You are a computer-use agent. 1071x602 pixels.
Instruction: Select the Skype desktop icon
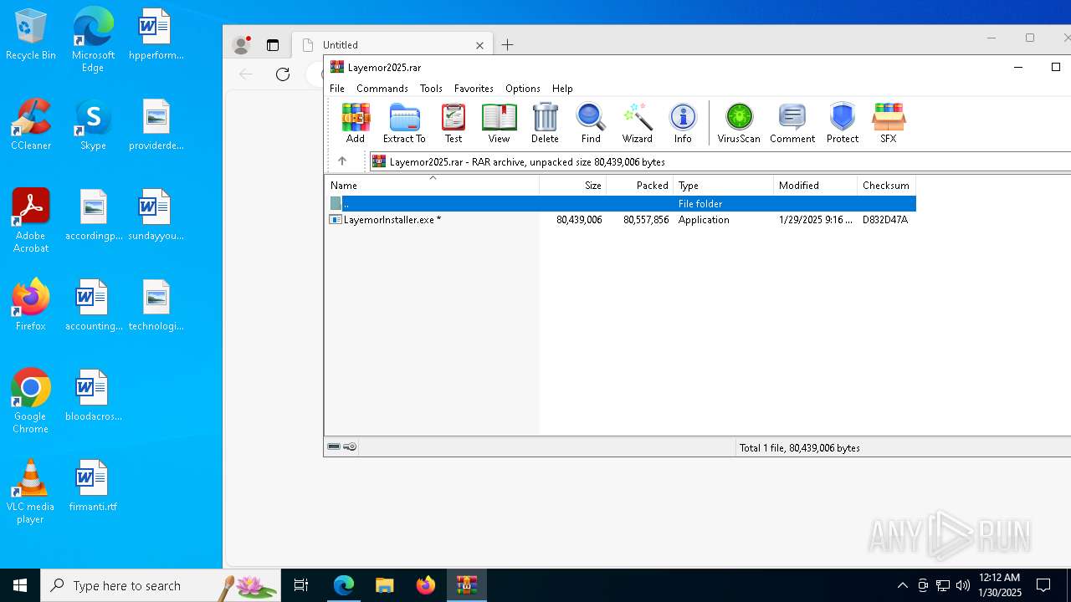93,125
